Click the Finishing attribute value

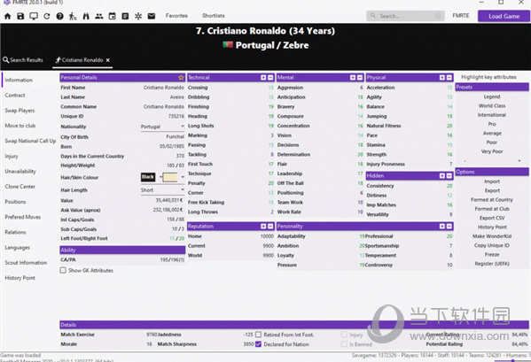click(271, 107)
